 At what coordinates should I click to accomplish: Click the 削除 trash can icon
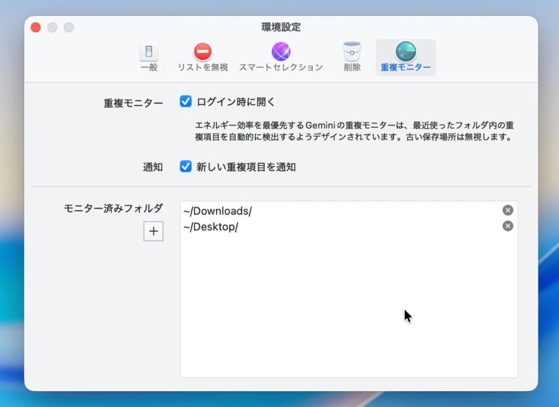(352, 52)
